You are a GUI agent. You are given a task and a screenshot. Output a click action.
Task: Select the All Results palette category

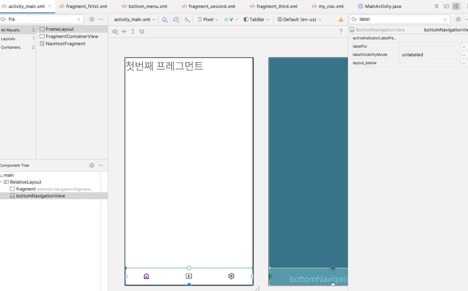pos(18,30)
